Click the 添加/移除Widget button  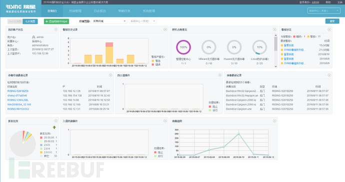(56, 21)
